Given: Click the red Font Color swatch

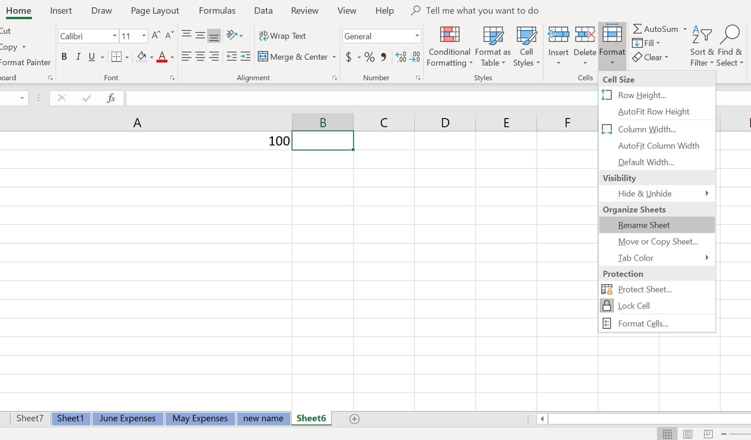Looking at the screenshot, I should (x=162, y=57).
